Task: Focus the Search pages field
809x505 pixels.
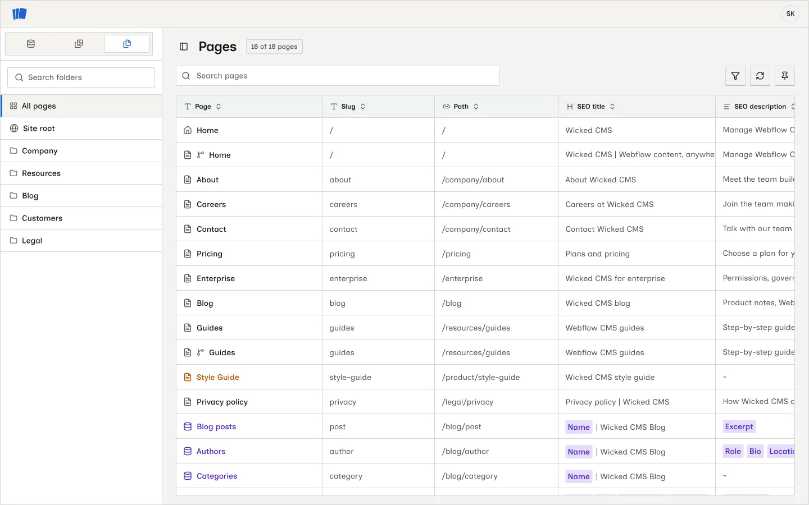Action: tap(338, 76)
